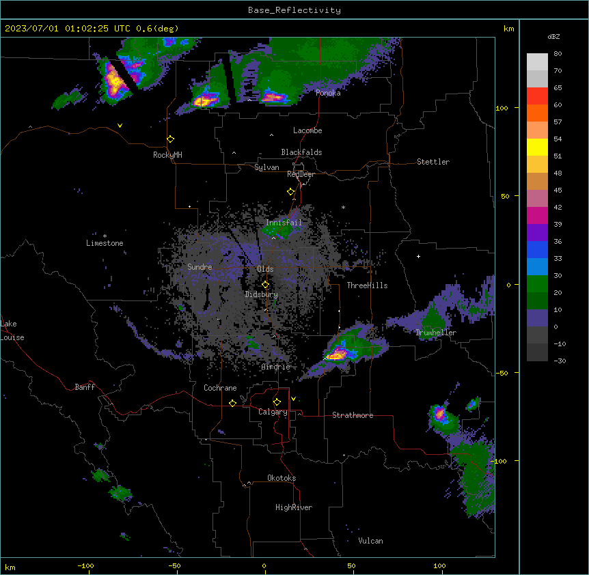Click the Calgary city label
Screen dimensions: 589x575
[273, 412]
